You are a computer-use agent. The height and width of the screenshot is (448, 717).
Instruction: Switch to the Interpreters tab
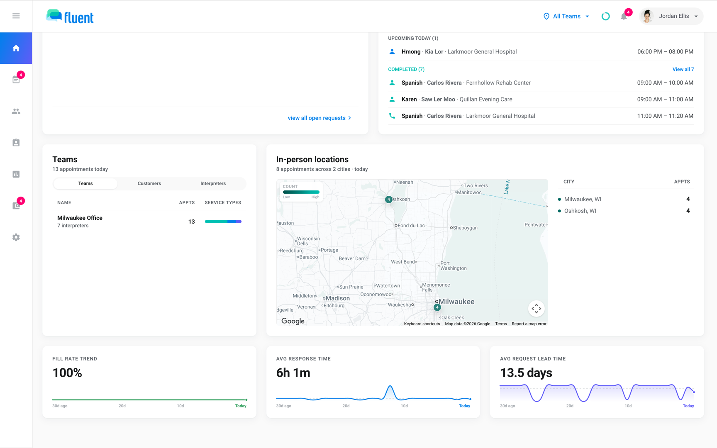coord(213,183)
